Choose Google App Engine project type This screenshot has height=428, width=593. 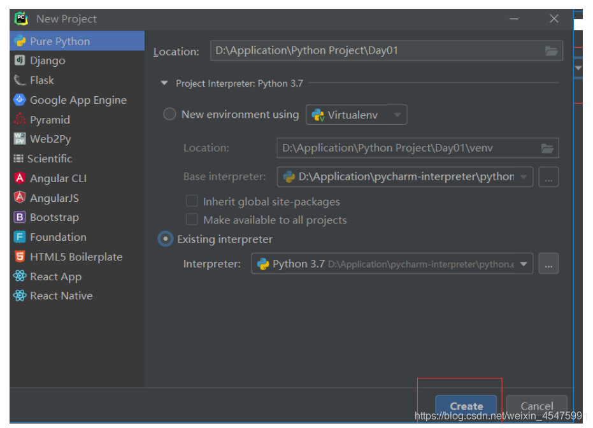[x=77, y=100]
